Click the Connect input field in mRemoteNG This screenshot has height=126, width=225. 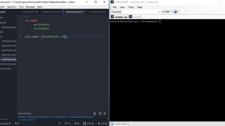point(140,12)
